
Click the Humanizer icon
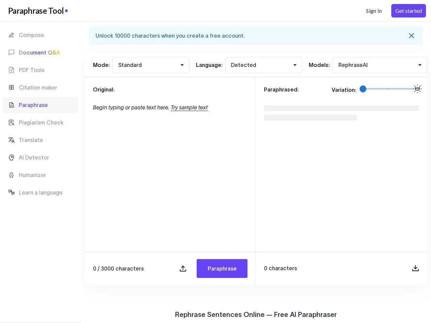point(11,175)
